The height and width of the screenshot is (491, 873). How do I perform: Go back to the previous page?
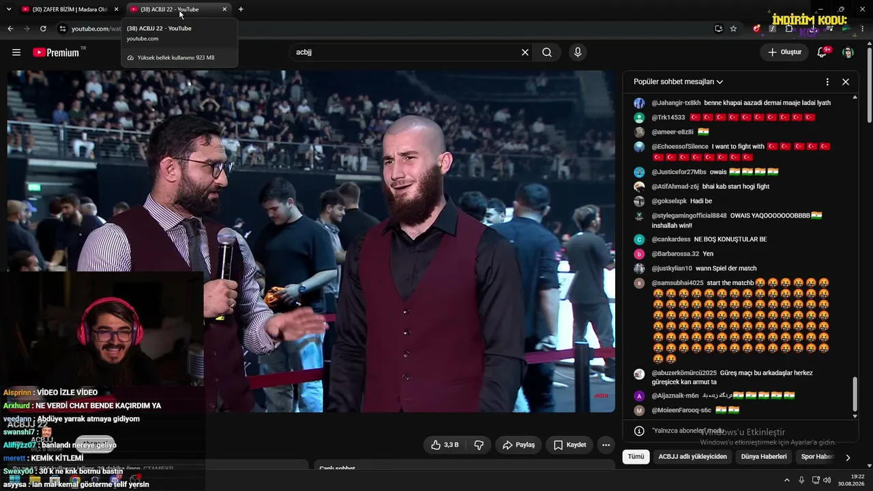coord(10,29)
